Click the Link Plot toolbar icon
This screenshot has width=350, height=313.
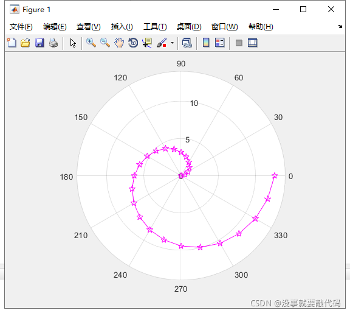click(x=187, y=43)
